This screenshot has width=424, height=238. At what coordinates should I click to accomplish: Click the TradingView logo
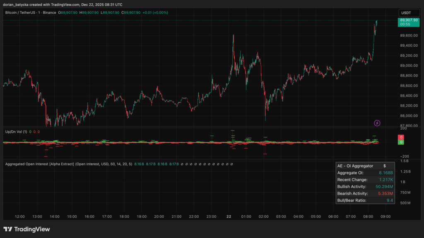point(26,229)
